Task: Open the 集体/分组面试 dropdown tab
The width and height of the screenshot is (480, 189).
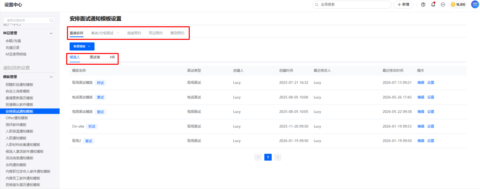Action: coord(105,33)
